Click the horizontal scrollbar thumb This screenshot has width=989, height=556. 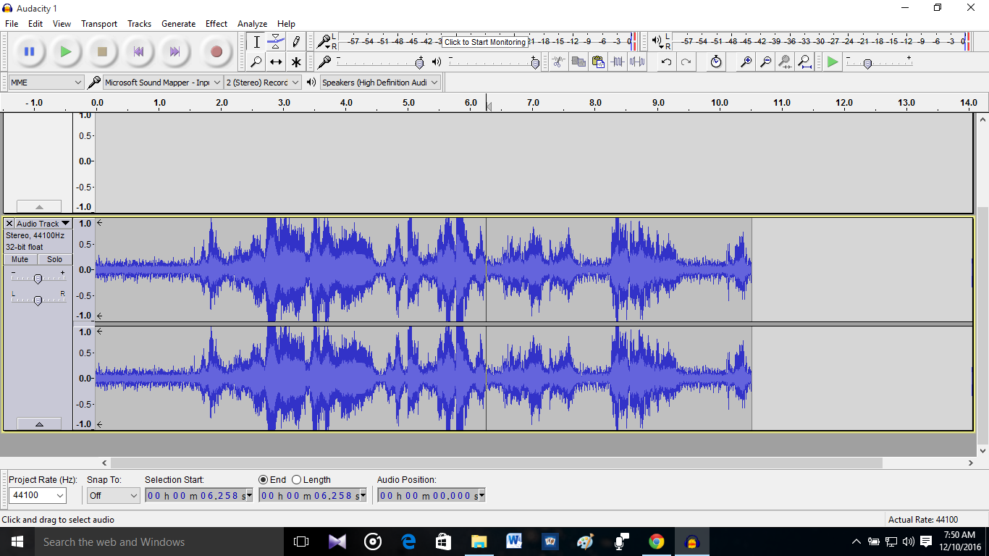497,463
